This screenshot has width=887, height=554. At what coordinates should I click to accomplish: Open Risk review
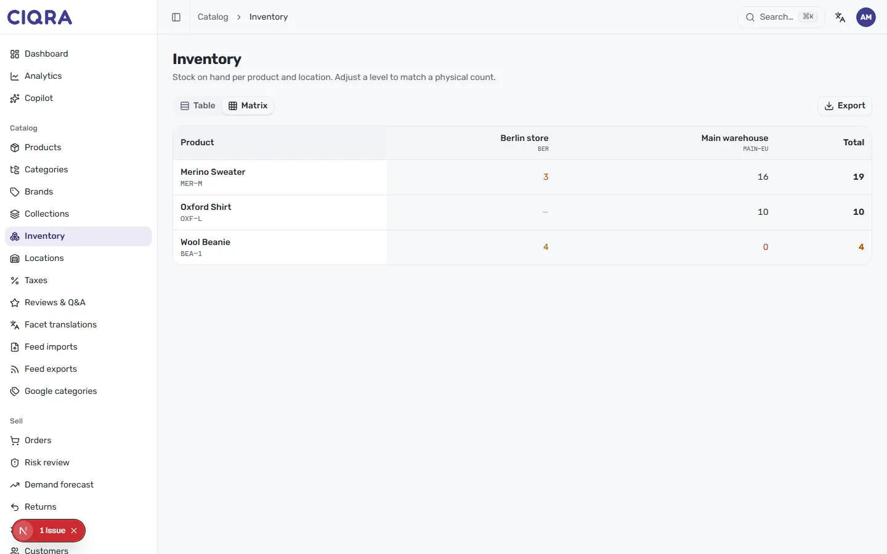[x=78, y=463]
